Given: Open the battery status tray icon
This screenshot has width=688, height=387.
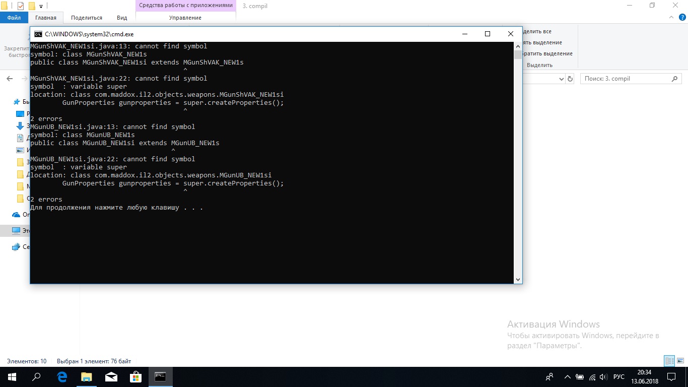Looking at the screenshot, I should [x=580, y=377].
